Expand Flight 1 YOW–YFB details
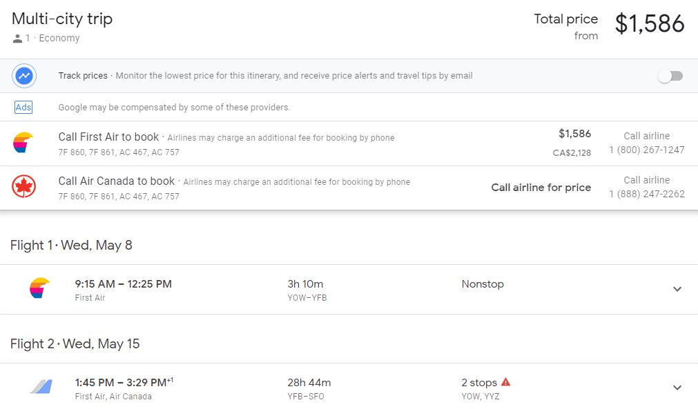This screenshot has height=409, width=698. point(677,289)
